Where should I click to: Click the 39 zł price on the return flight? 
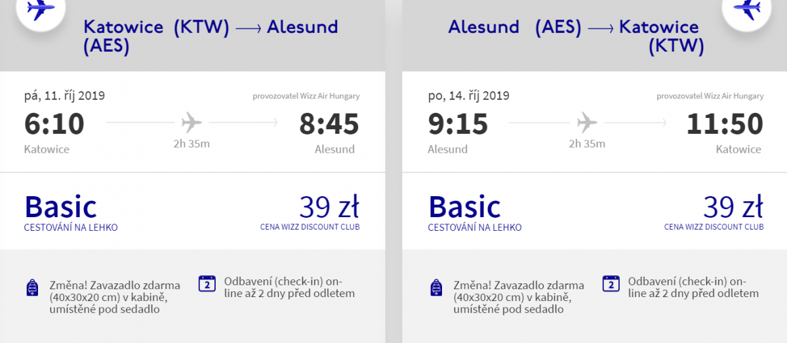(733, 207)
